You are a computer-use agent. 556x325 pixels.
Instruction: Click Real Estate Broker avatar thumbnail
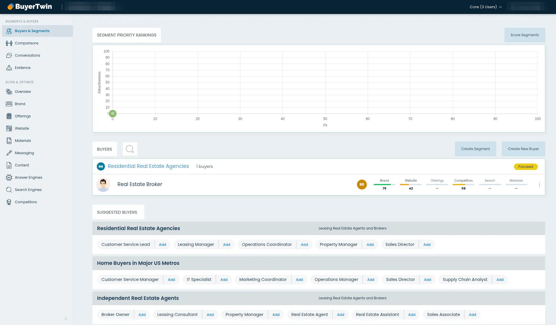click(x=103, y=185)
